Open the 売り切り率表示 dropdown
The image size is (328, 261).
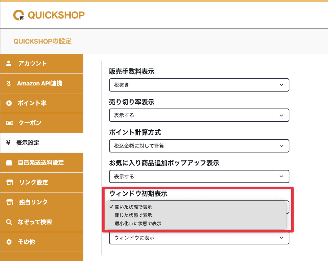tap(199, 115)
